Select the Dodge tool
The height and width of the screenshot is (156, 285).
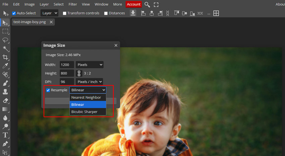point(5,126)
